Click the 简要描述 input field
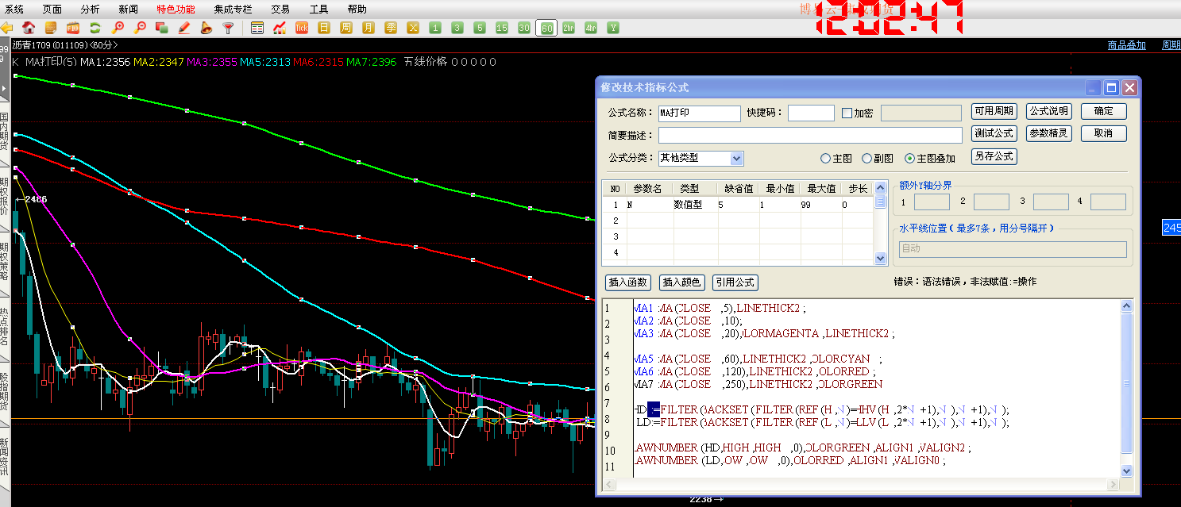 pos(809,135)
